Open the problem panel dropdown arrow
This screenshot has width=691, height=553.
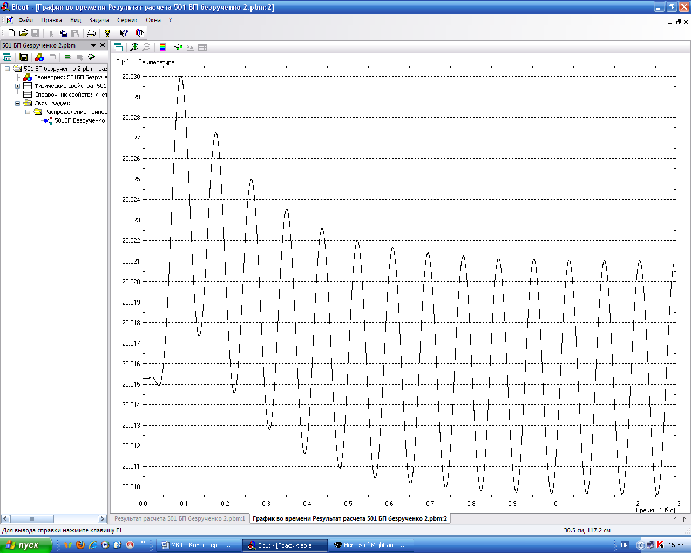pos(93,45)
